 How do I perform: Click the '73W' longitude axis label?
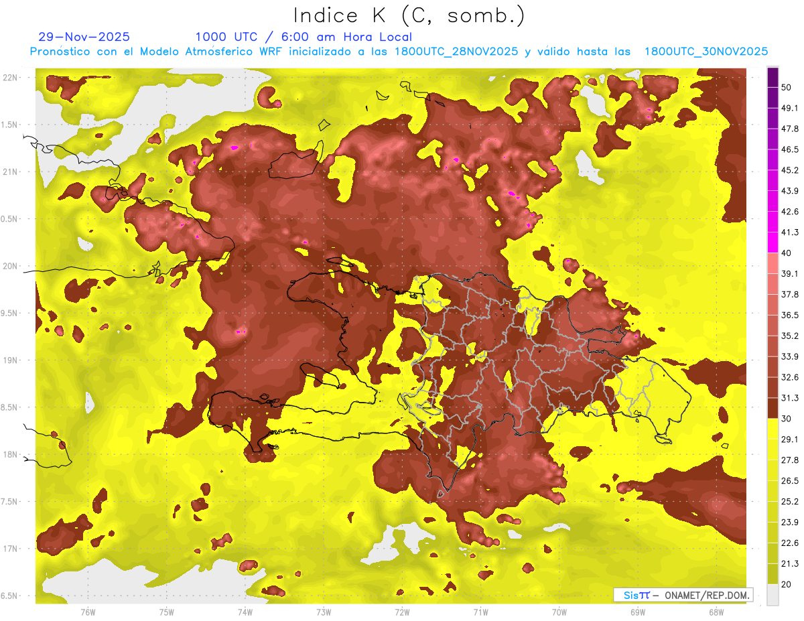click(x=324, y=612)
